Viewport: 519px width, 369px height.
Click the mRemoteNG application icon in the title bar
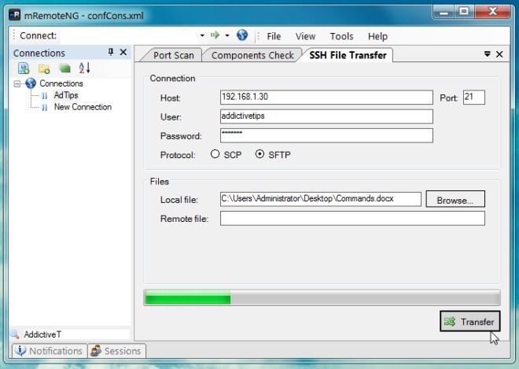point(14,15)
